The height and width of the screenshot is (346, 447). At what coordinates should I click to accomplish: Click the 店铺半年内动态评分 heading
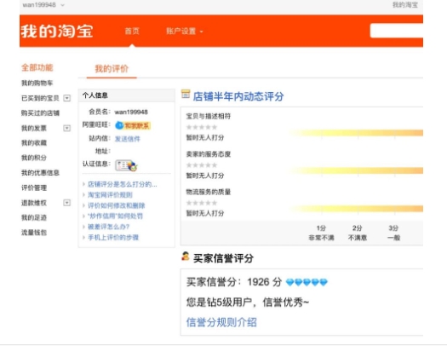point(238,96)
